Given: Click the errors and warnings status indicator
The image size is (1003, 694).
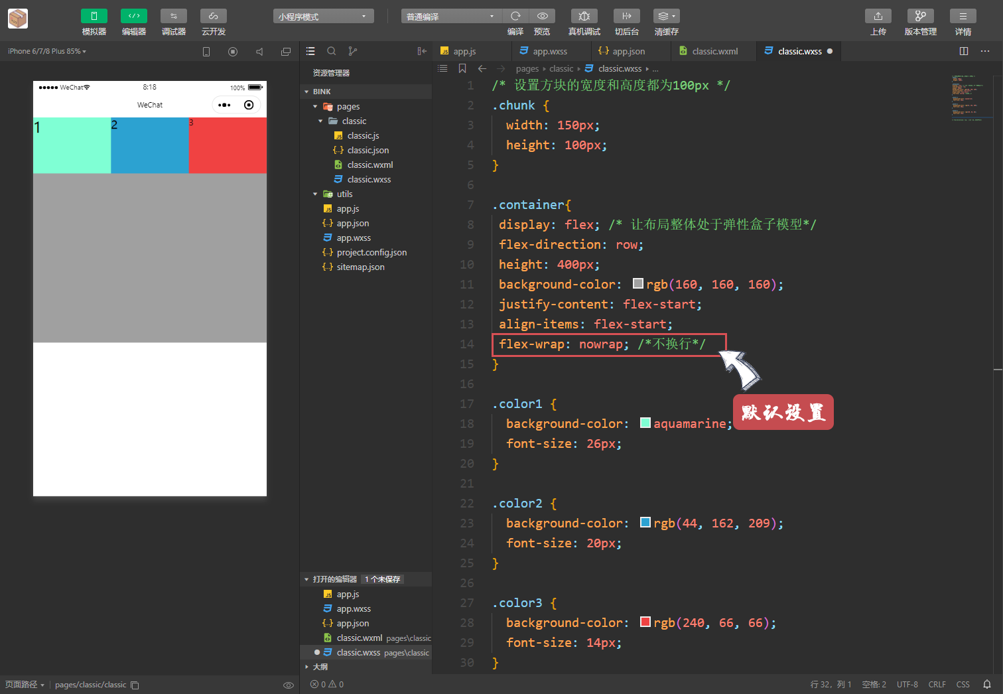Looking at the screenshot, I should (x=327, y=685).
